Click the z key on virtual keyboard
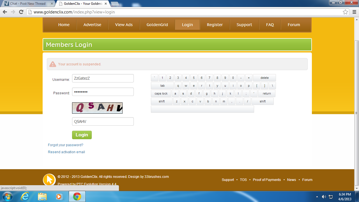359x202 pixels. coord(176,101)
